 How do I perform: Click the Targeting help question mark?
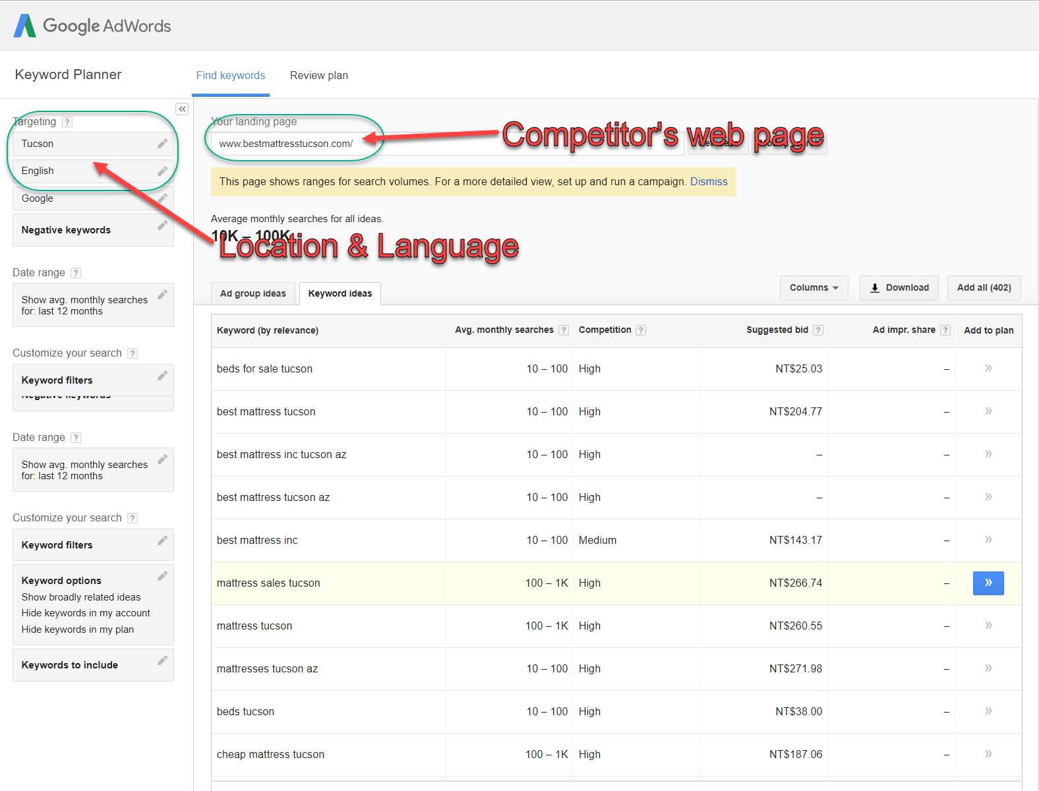[x=67, y=122]
